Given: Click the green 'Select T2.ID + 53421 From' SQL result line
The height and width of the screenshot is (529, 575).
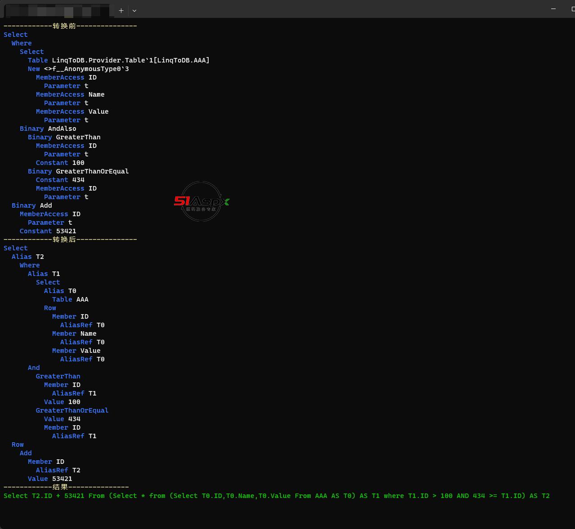Looking at the screenshot, I should pos(276,496).
